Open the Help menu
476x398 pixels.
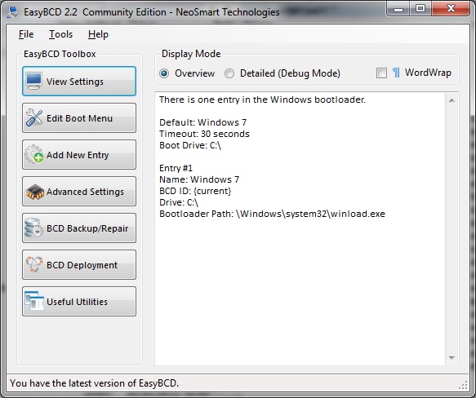[x=98, y=34]
